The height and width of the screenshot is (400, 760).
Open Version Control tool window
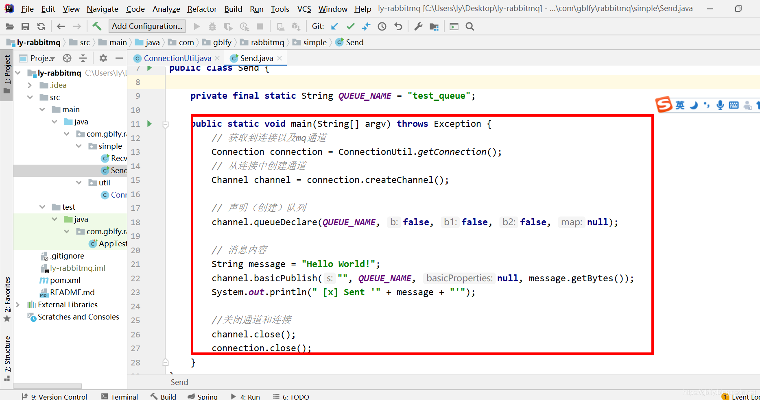click(54, 396)
